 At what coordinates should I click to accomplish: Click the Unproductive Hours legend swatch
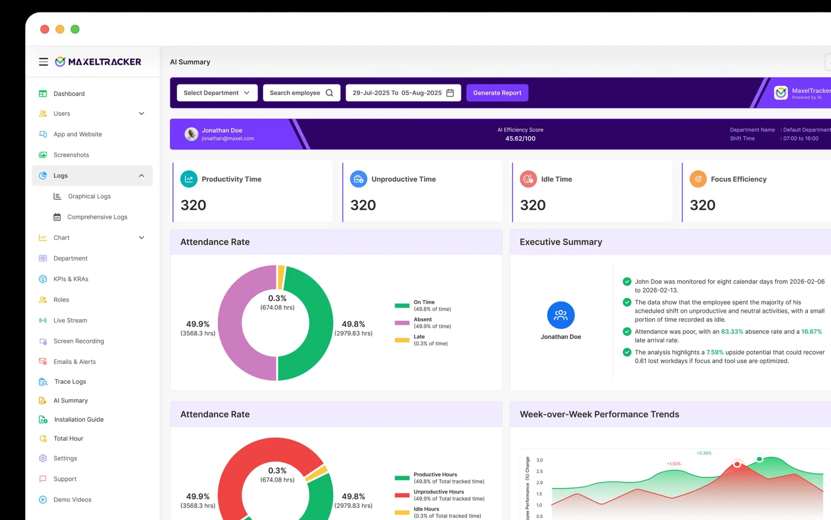[402, 495]
